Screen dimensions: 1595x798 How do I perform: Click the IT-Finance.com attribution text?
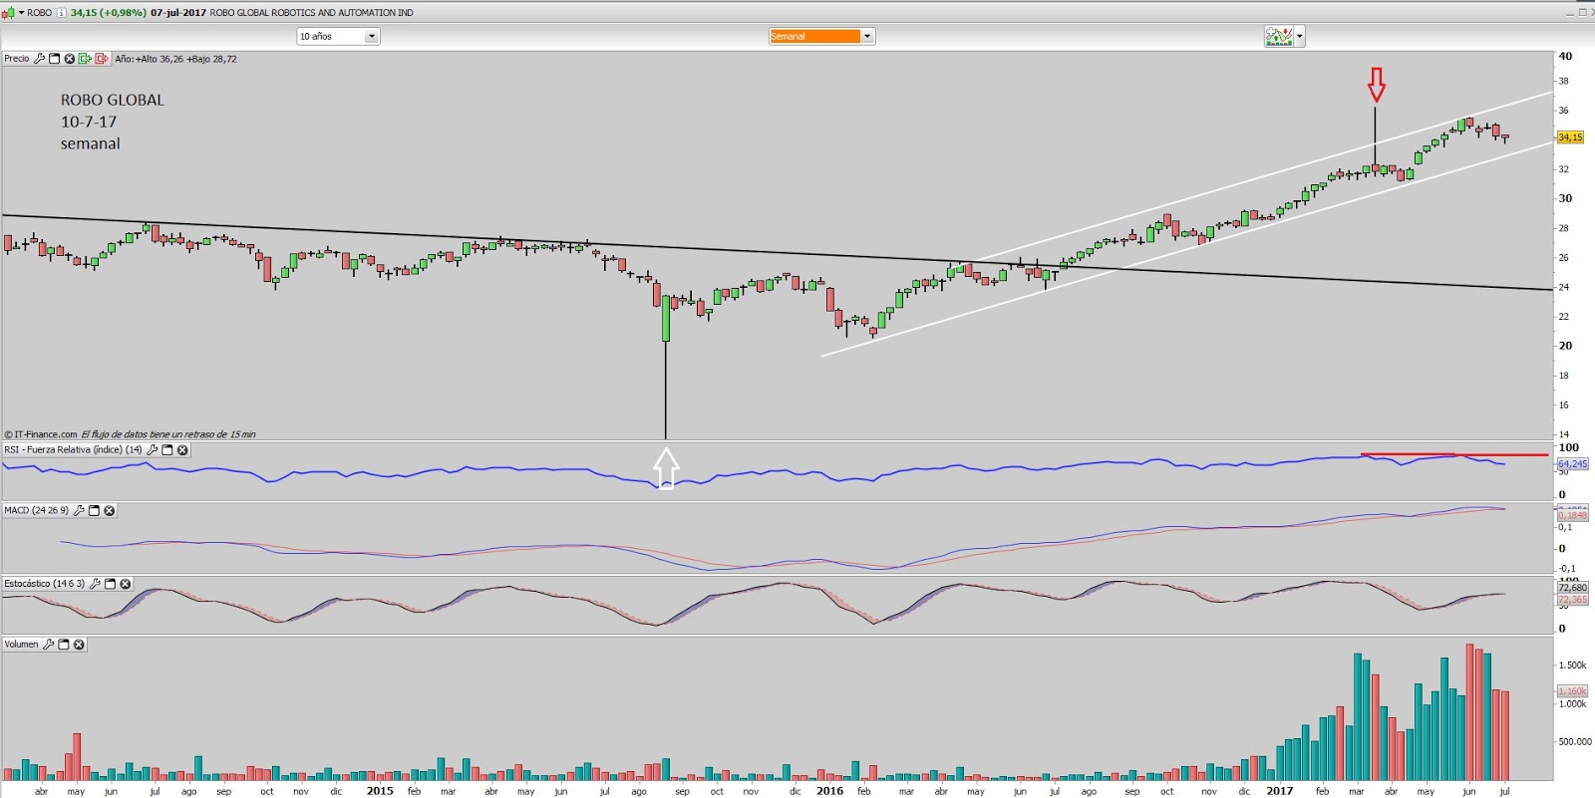[x=41, y=434]
